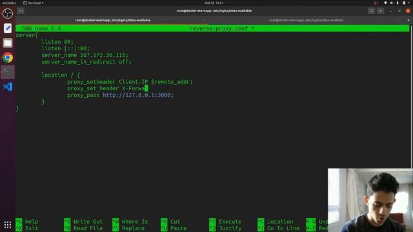This screenshot has width=413, height=232.
Task: Click the Paste shortcut label
Action: 178,228
